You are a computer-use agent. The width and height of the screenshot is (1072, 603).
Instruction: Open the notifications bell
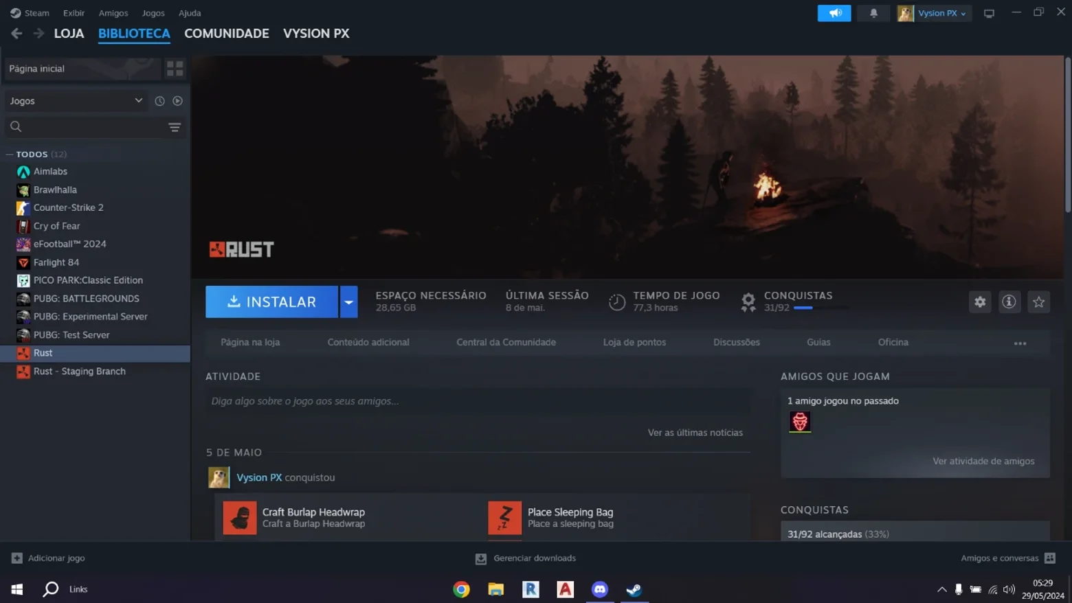(873, 13)
